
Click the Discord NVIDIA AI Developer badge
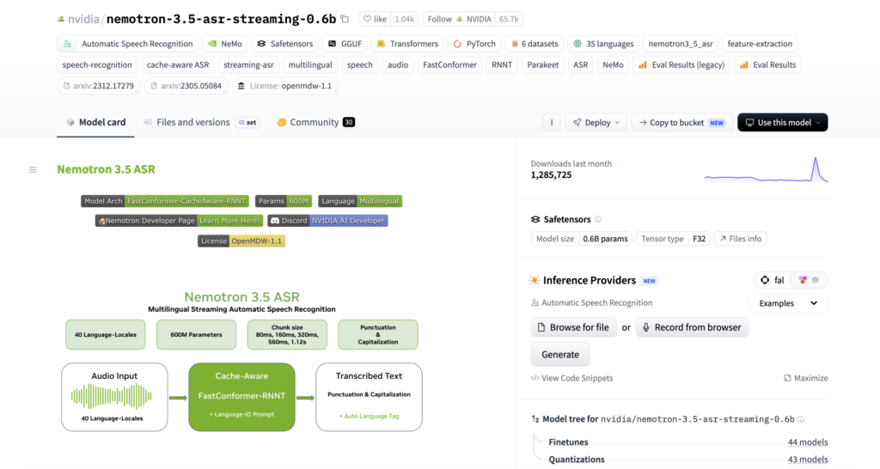click(x=327, y=221)
